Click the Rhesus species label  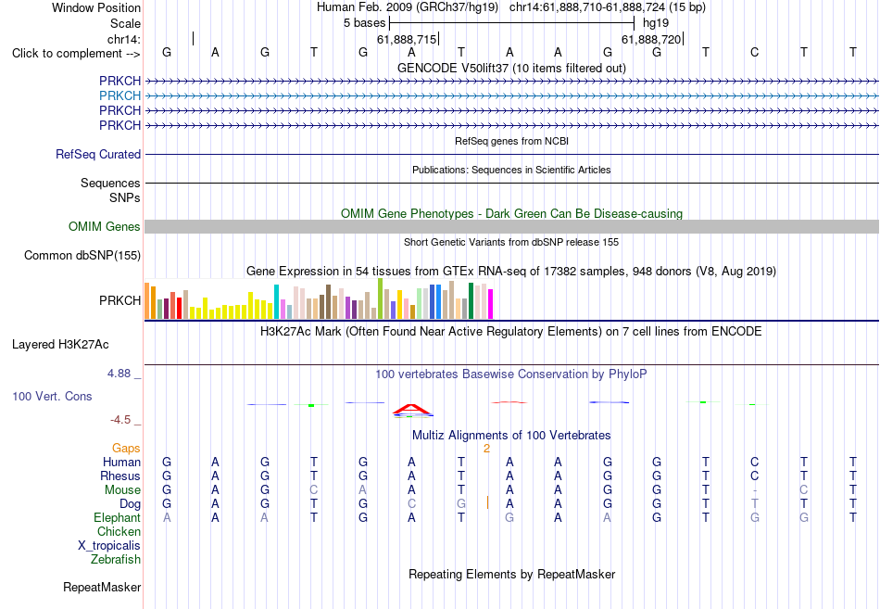point(120,476)
